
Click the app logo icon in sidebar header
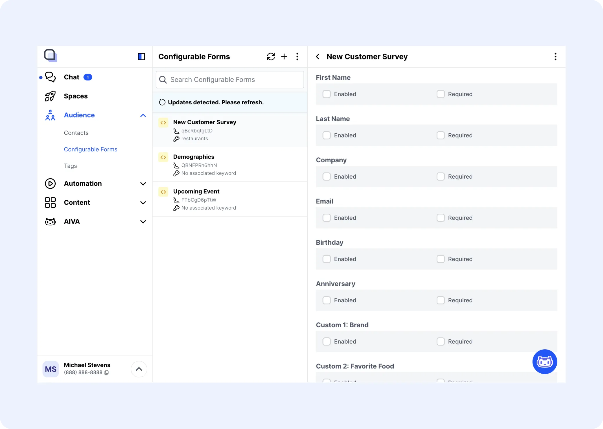tap(50, 55)
